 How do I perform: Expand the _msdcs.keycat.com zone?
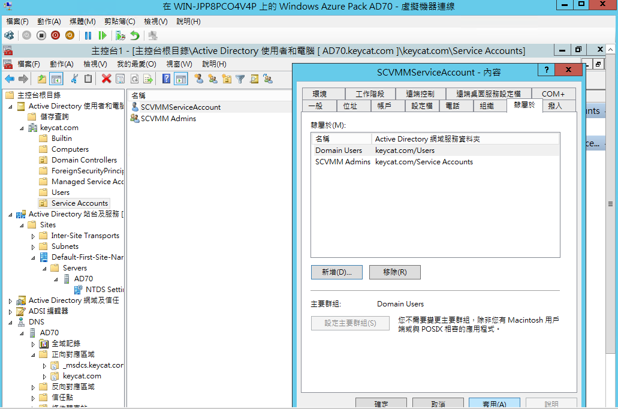coord(44,366)
